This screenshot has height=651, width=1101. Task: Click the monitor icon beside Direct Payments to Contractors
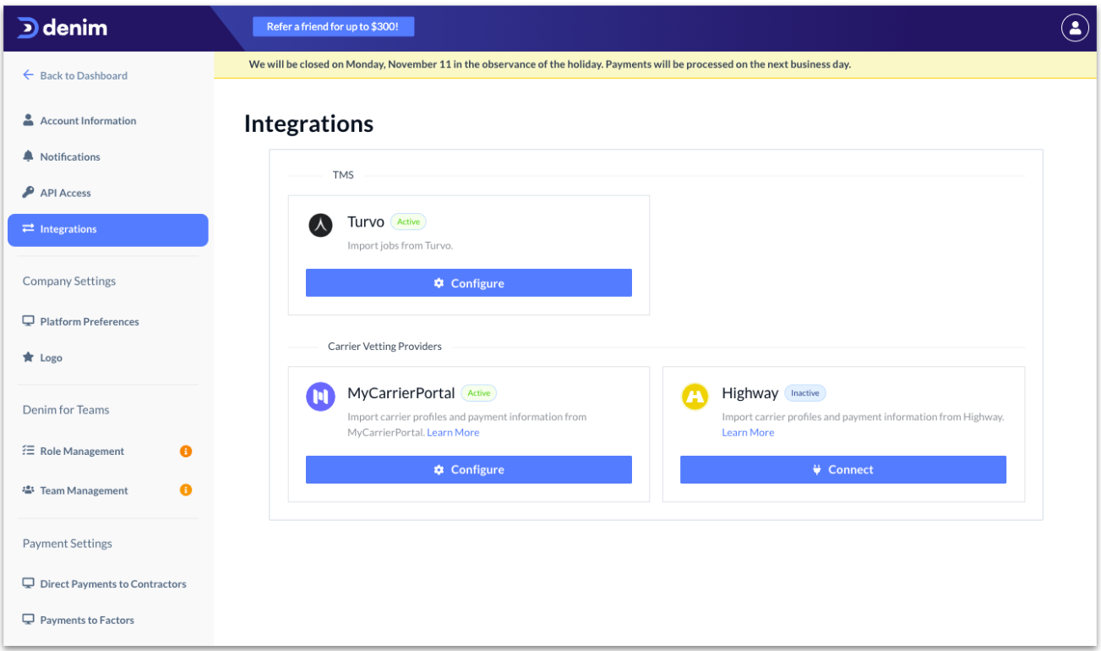coord(28,583)
